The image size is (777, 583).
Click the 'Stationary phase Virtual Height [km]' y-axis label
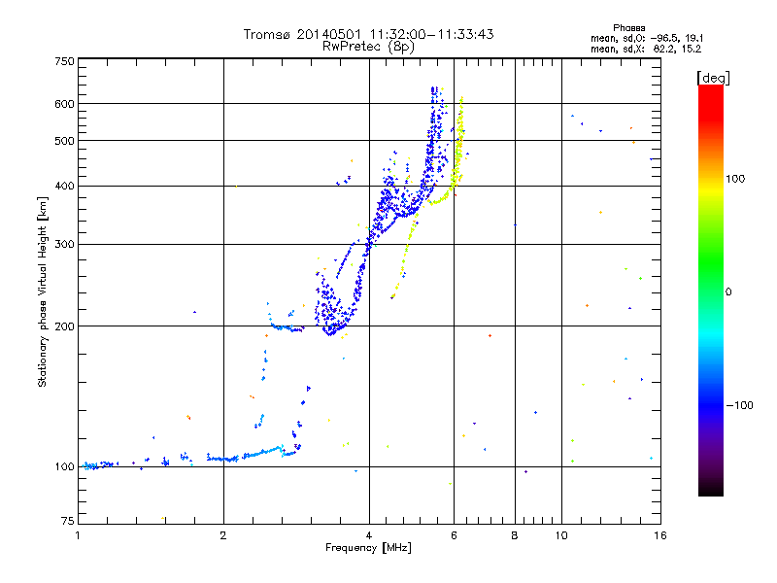pyautogui.click(x=42, y=291)
